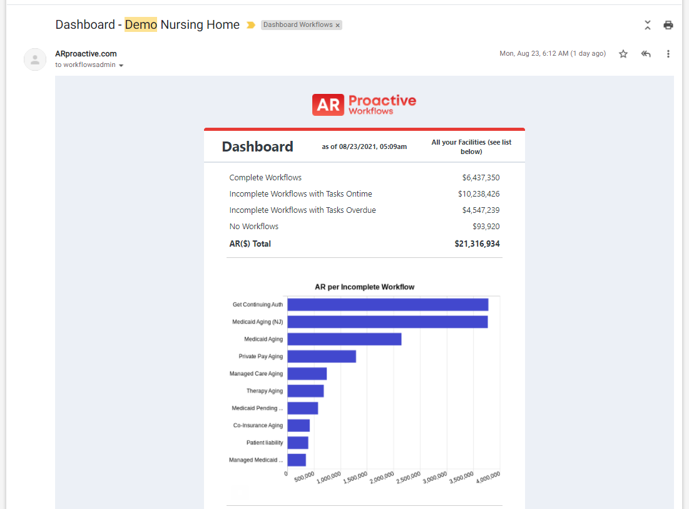
Task: Exit the expanded reading view
Action: pyautogui.click(x=647, y=24)
